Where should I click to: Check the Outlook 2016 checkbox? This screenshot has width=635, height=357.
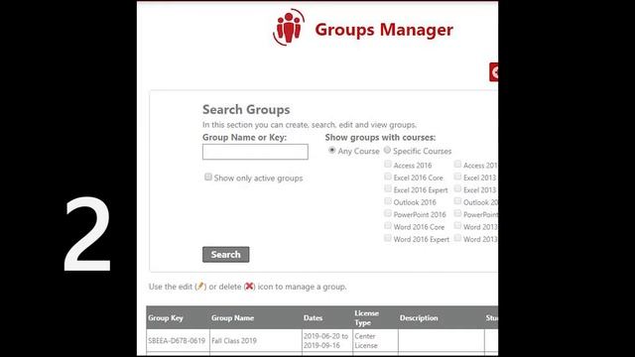click(388, 201)
